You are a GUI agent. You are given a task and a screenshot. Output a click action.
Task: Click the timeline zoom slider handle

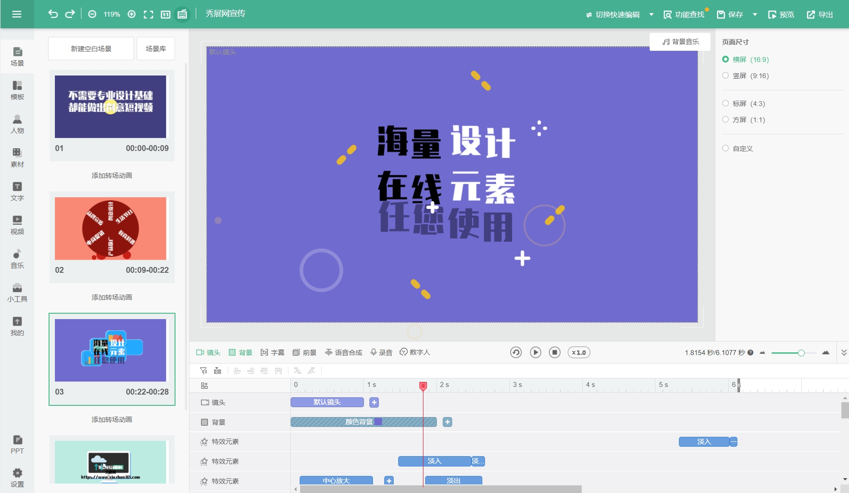801,353
